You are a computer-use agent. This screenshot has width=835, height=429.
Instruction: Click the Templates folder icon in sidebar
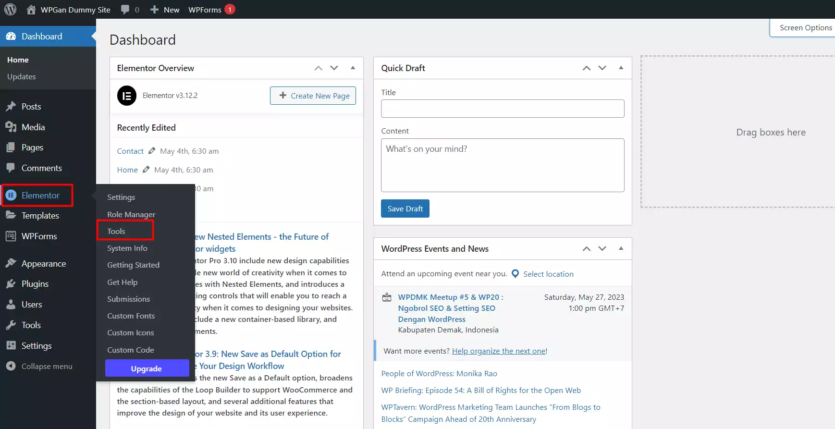click(x=11, y=216)
